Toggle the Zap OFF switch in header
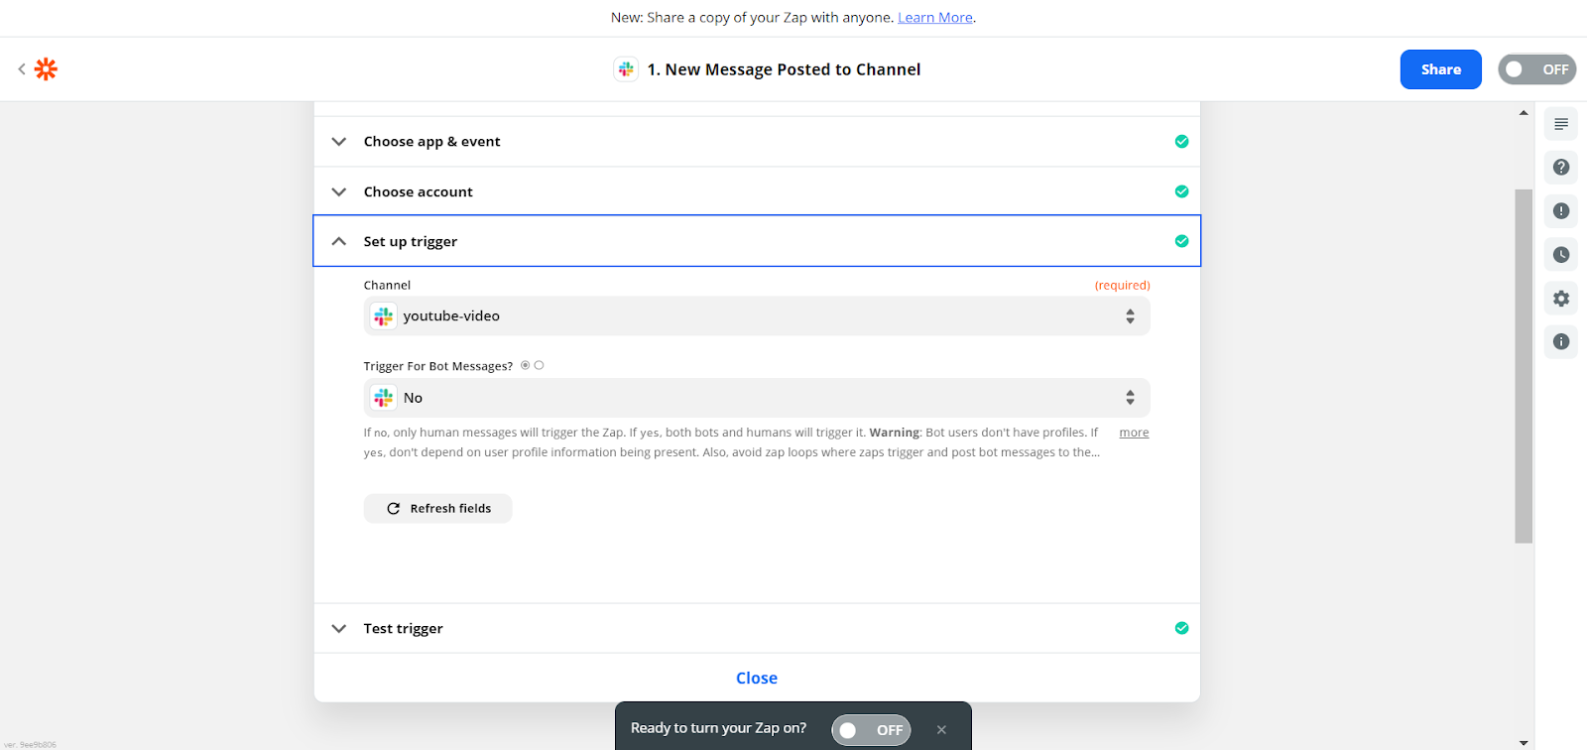The height and width of the screenshot is (750, 1587). tap(1536, 69)
